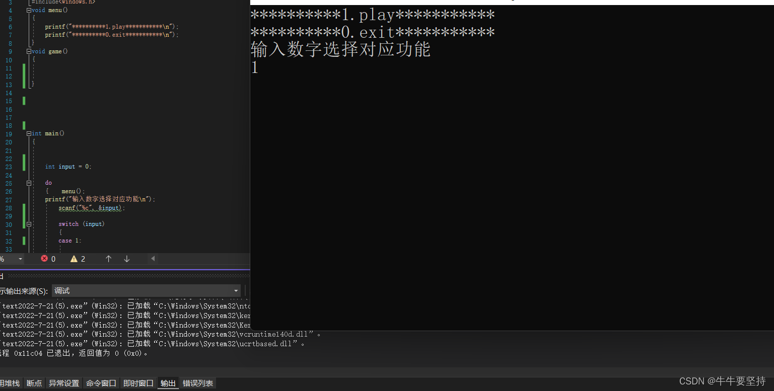Click the 示输出来源(S) label

pyautogui.click(x=24, y=291)
